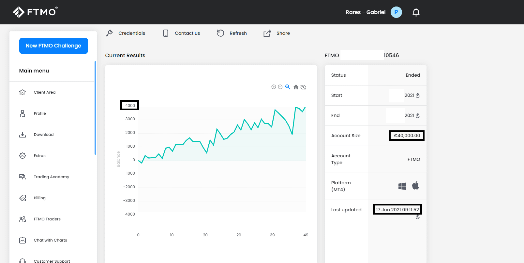Image resolution: width=524 pixels, height=263 pixels.
Task: Click the Refresh circular arrow icon
Action: click(220, 33)
